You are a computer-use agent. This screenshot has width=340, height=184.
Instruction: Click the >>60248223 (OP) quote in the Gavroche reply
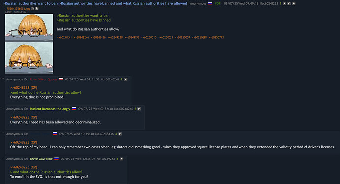24,167
